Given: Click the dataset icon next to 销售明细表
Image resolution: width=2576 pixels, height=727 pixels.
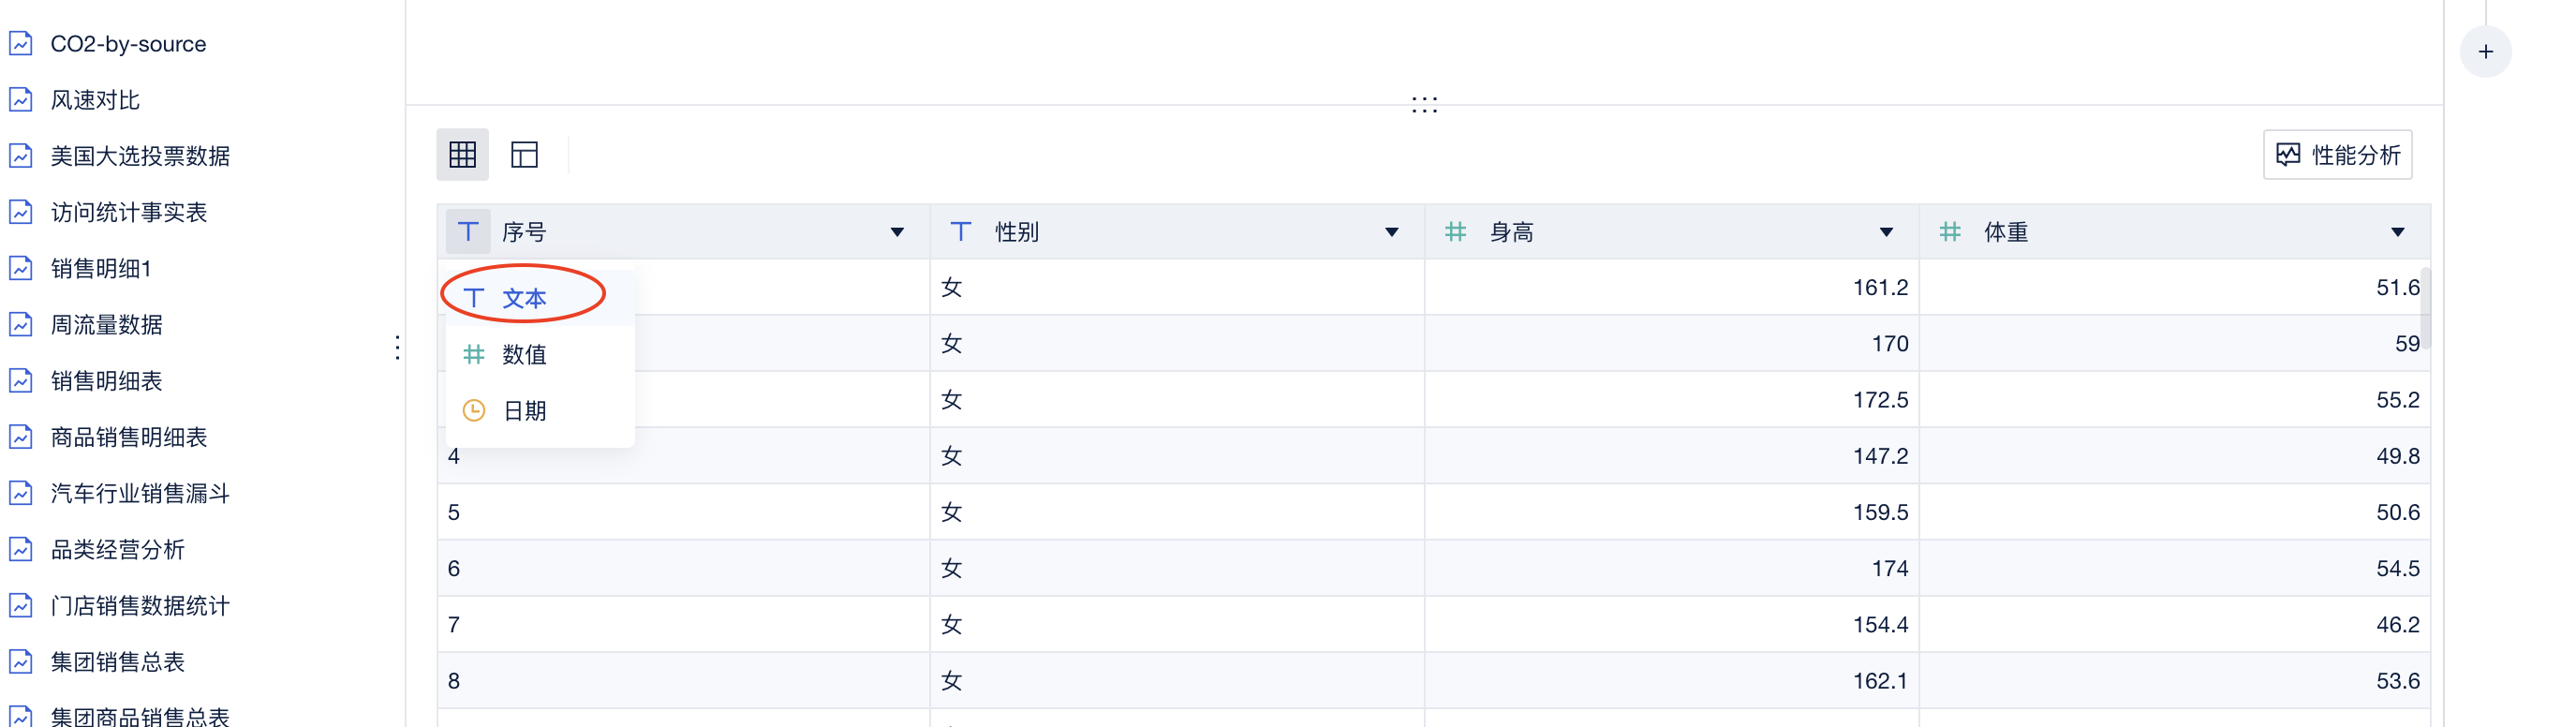Looking at the screenshot, I should coord(21,381).
